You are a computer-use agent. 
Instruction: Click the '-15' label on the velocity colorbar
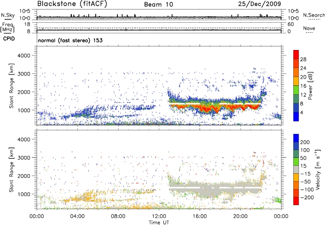click(x=305, y=174)
